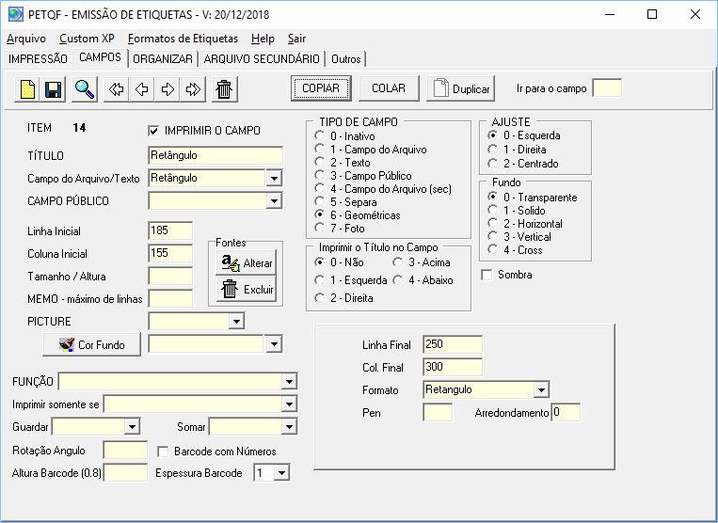Screen dimensions: 718x523
Task: Select 7 - Foto field type
Action: pyautogui.click(x=320, y=228)
